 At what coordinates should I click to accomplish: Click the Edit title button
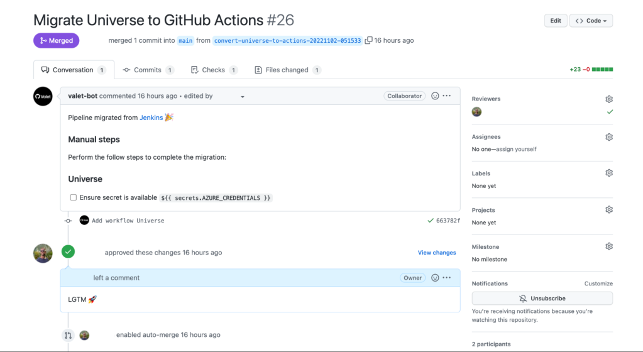pos(556,21)
